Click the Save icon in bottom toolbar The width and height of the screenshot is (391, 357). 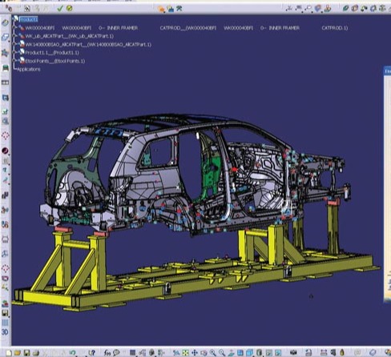(x=26, y=353)
